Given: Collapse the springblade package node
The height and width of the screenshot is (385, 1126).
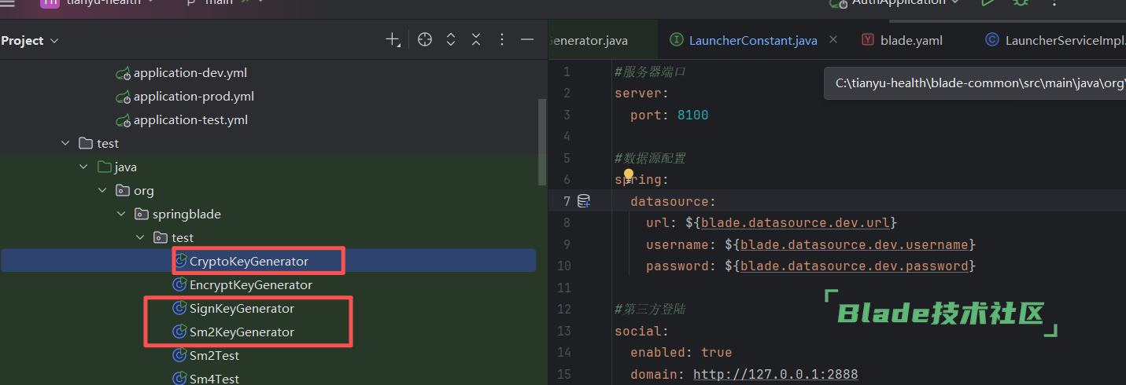Looking at the screenshot, I should pyautogui.click(x=121, y=214).
